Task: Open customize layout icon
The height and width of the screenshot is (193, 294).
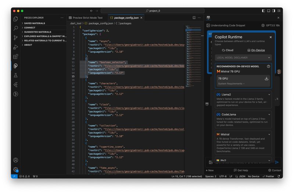Action: click(x=279, y=11)
